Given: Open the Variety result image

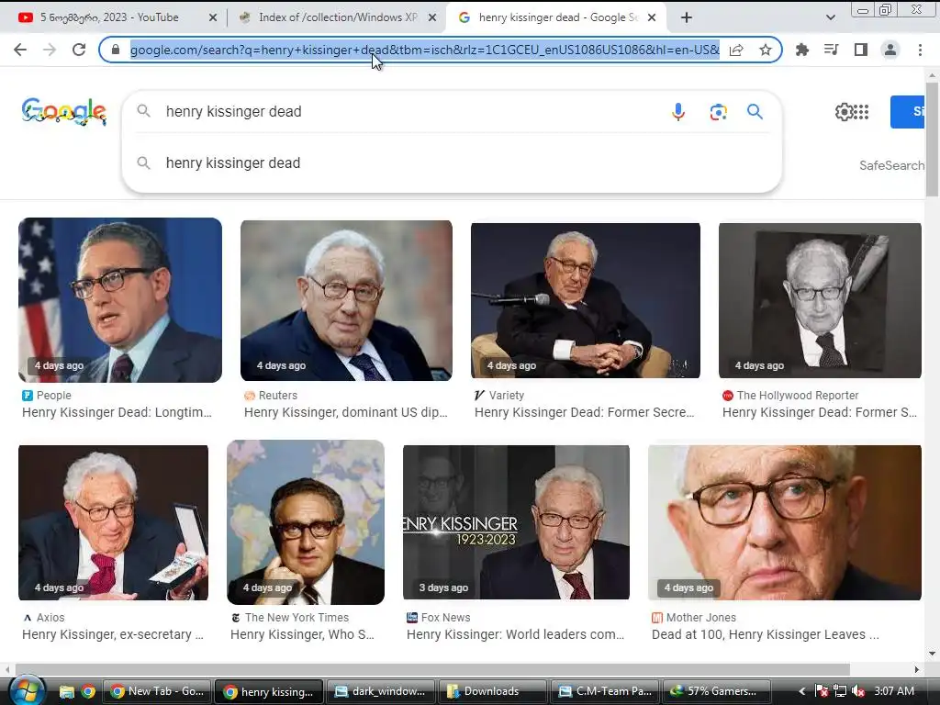Looking at the screenshot, I should pos(585,300).
